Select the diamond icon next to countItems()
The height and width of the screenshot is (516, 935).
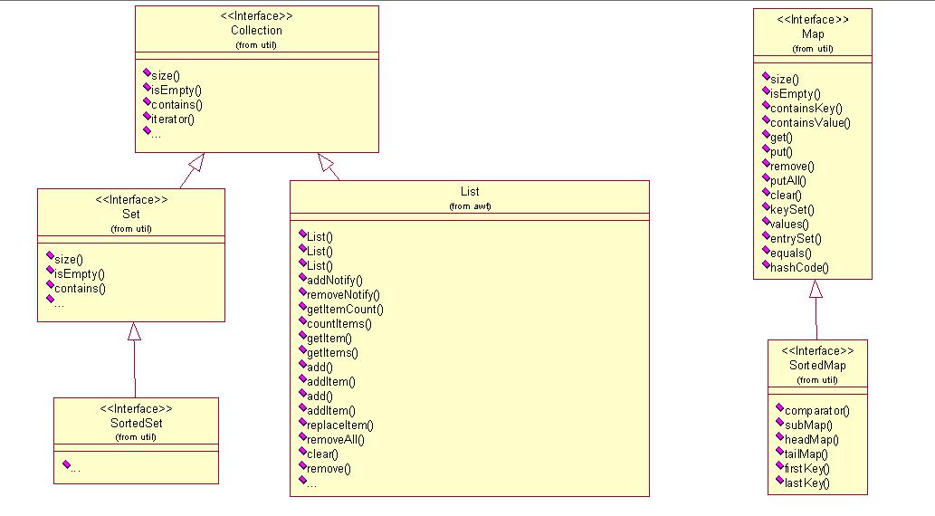click(x=302, y=320)
